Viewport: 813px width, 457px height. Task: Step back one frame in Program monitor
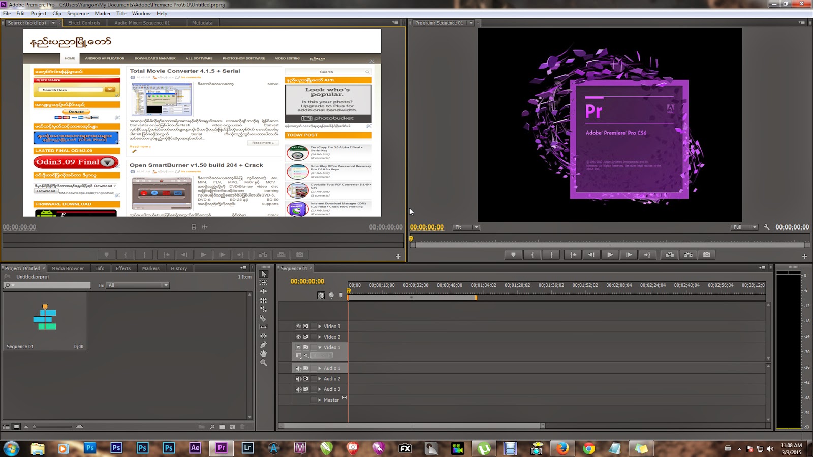pyautogui.click(x=591, y=255)
